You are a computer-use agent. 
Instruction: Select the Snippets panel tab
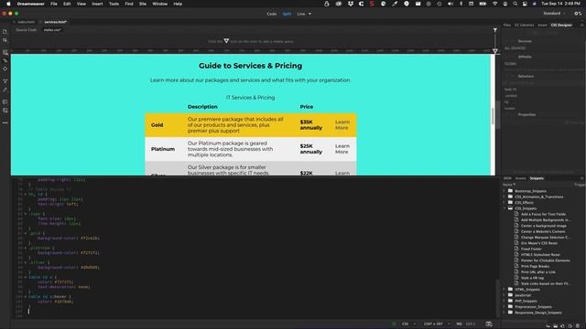click(537, 178)
